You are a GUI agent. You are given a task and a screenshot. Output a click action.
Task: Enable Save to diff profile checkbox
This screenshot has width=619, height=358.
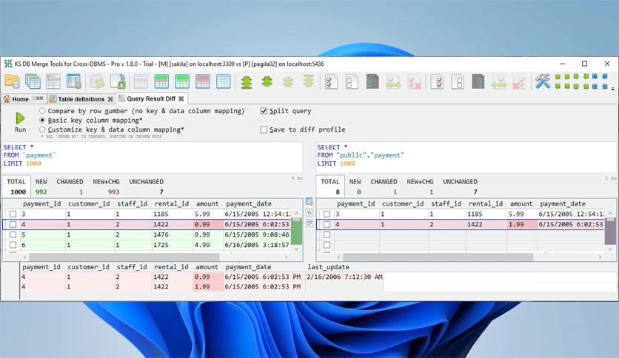click(x=264, y=129)
